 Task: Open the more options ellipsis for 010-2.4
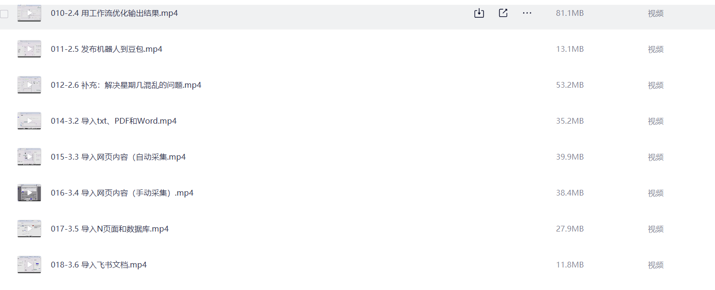[x=527, y=13]
